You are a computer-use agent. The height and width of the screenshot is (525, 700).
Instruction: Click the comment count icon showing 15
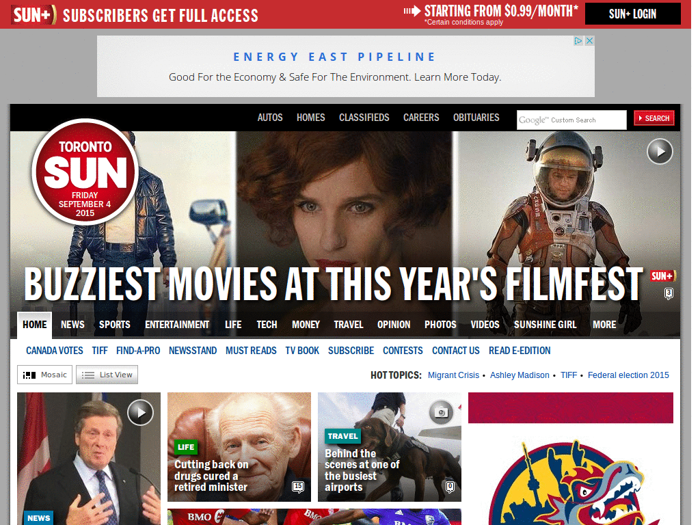pyautogui.click(x=298, y=487)
